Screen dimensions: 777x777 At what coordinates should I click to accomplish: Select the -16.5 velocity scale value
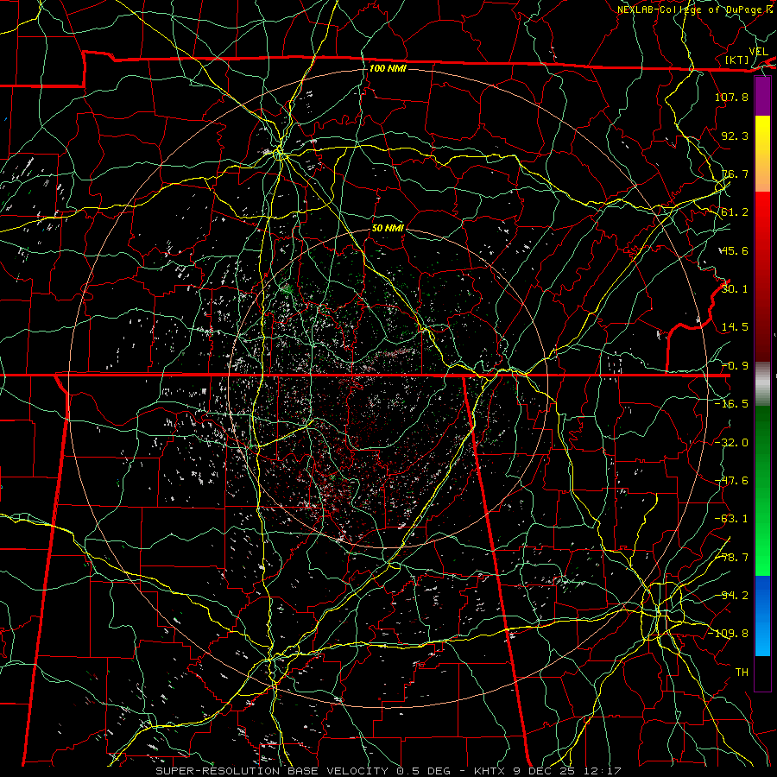(731, 404)
